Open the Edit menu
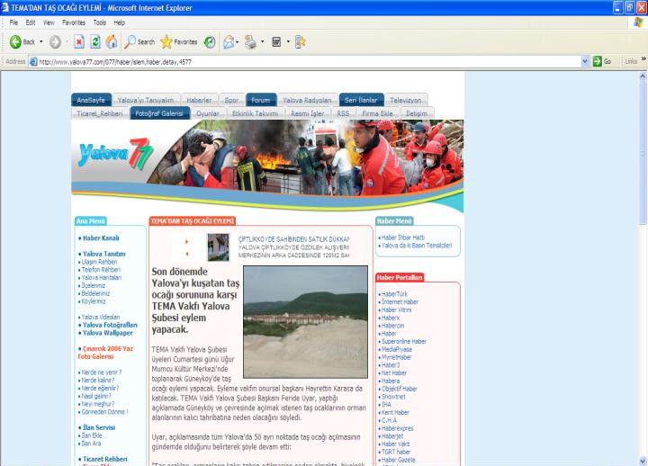The image size is (648, 466). (31, 22)
